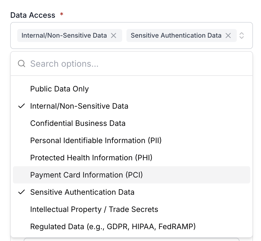
Task: Select the Public Data Only option
Action: tap(132, 89)
